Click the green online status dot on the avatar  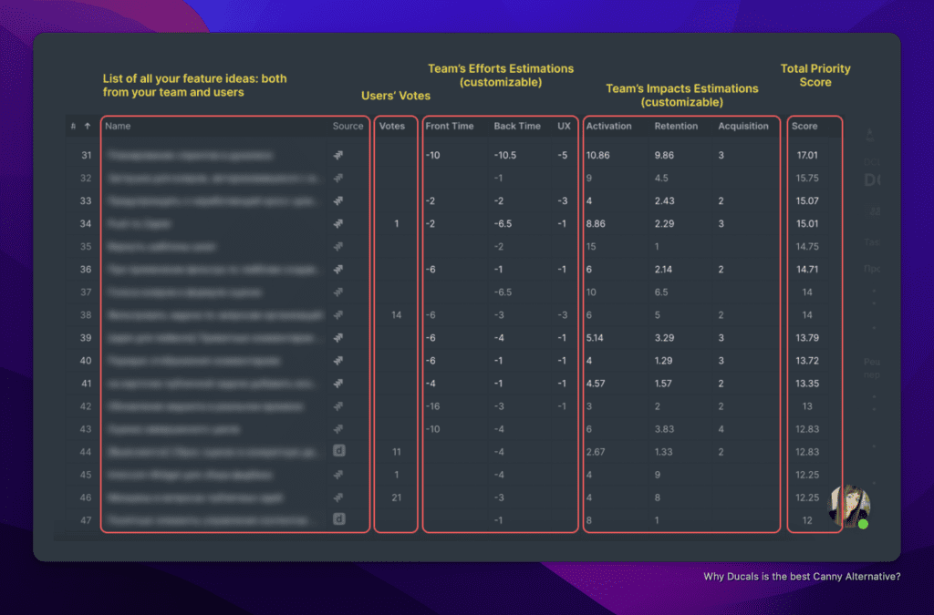pyautogui.click(x=864, y=524)
